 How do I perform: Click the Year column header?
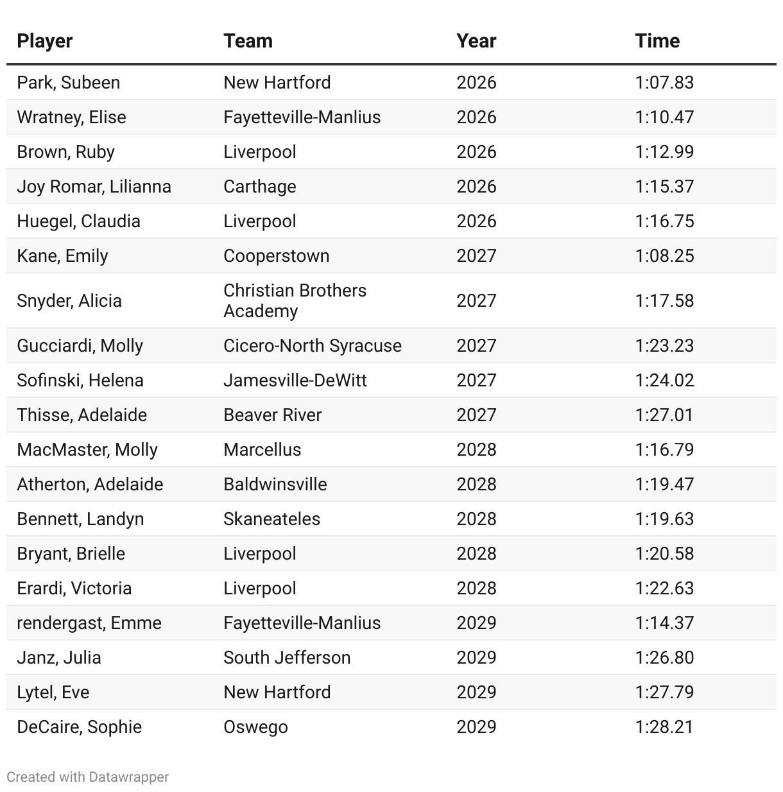tap(476, 41)
